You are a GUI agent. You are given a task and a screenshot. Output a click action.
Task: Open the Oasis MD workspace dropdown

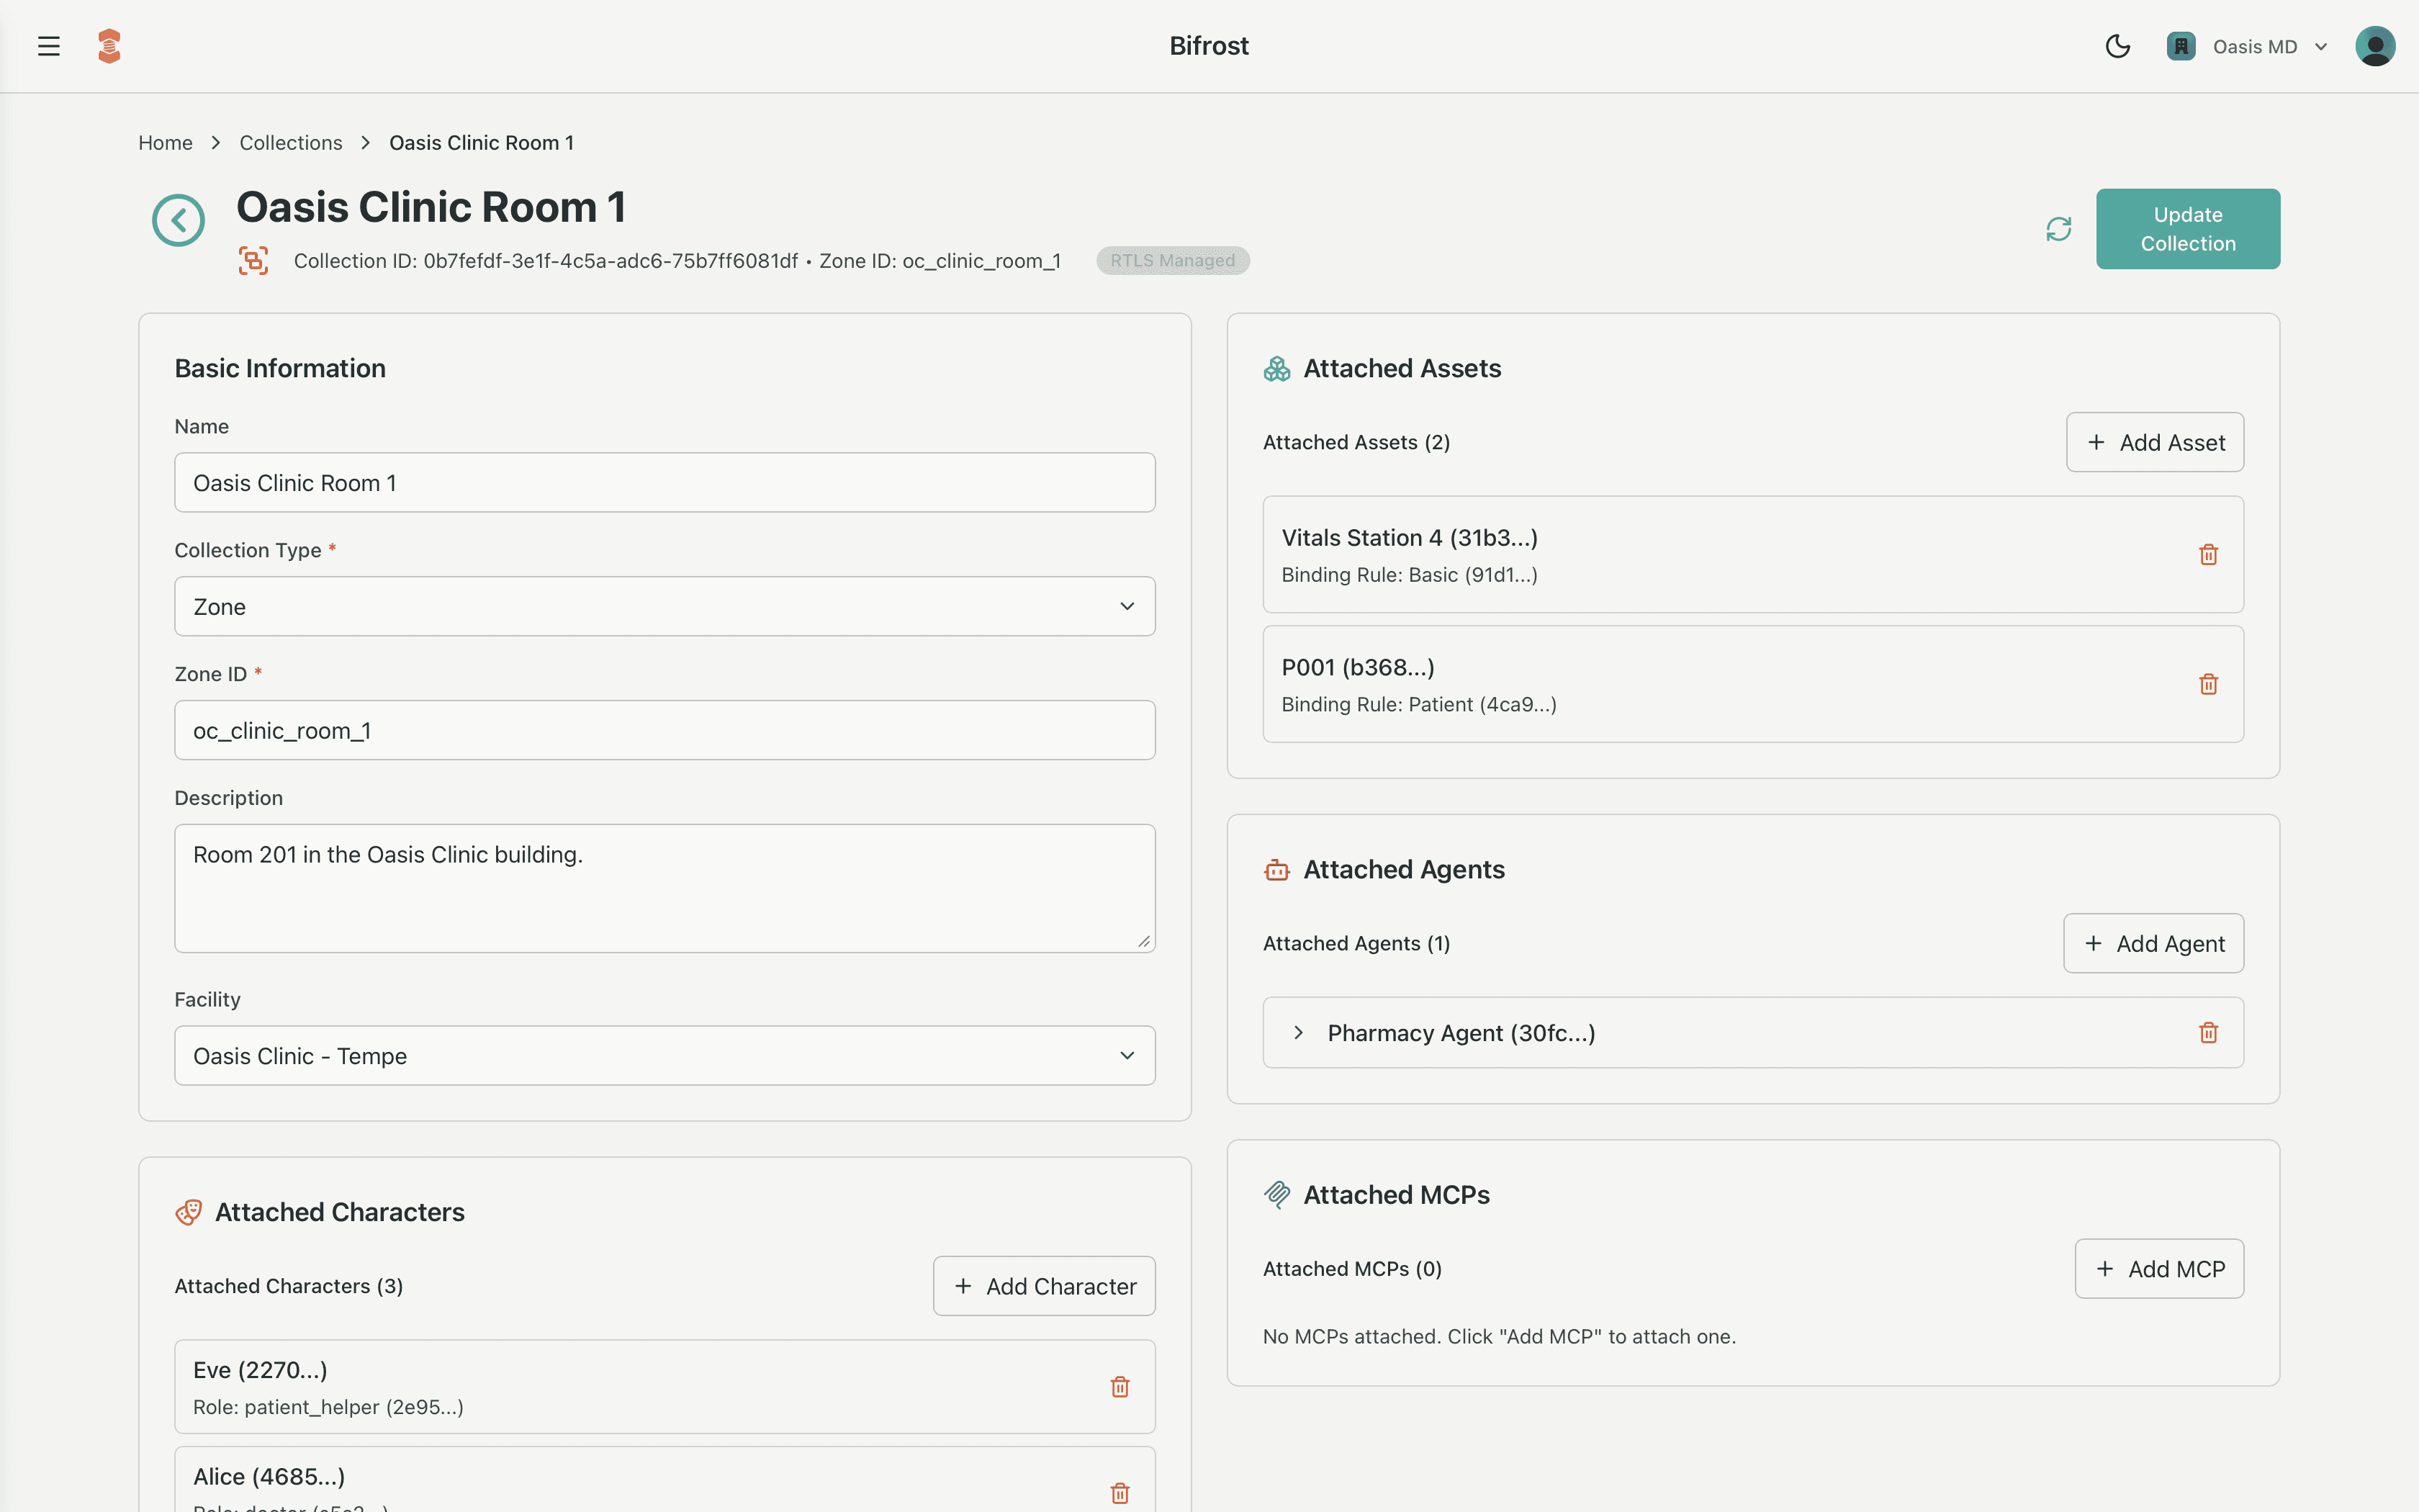(x=2247, y=45)
